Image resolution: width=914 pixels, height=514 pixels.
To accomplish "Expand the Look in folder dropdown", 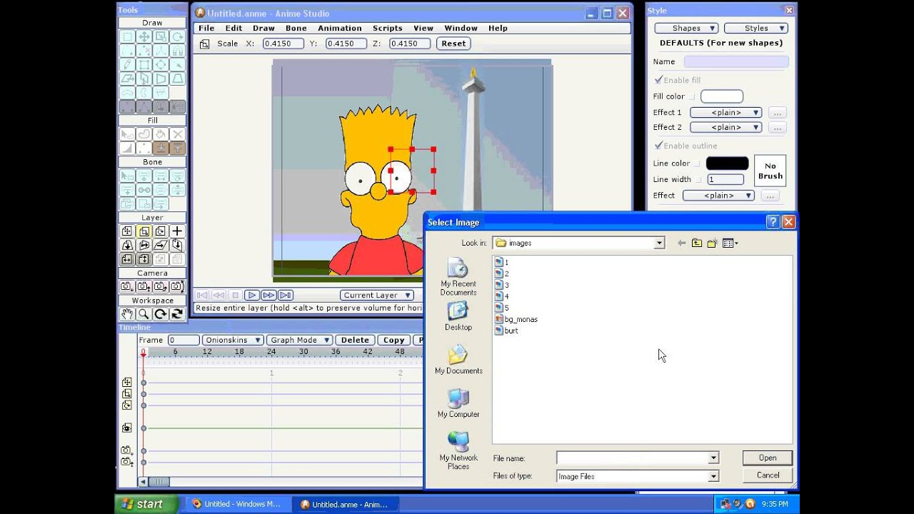I will 659,243.
